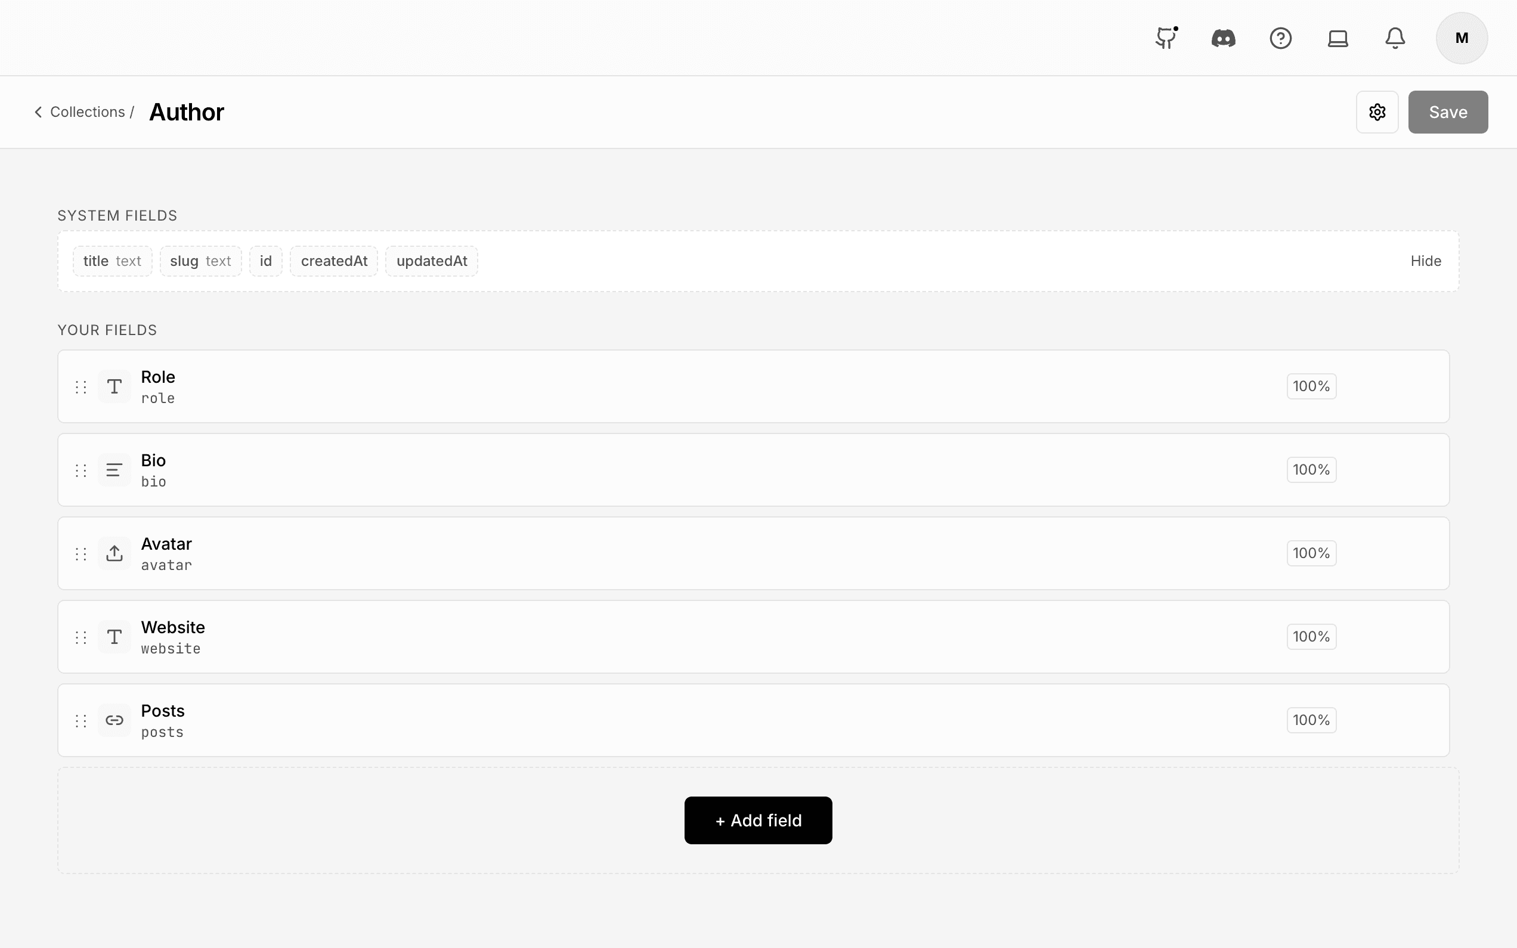This screenshot has width=1517, height=948.
Task: Open the GitHub icon in header
Action: point(1166,38)
